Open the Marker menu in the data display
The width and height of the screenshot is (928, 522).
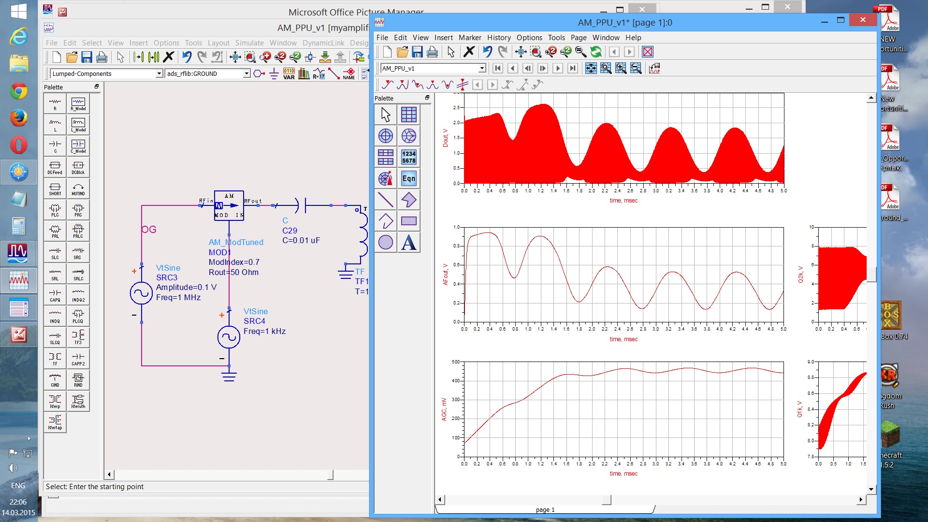[x=469, y=37]
